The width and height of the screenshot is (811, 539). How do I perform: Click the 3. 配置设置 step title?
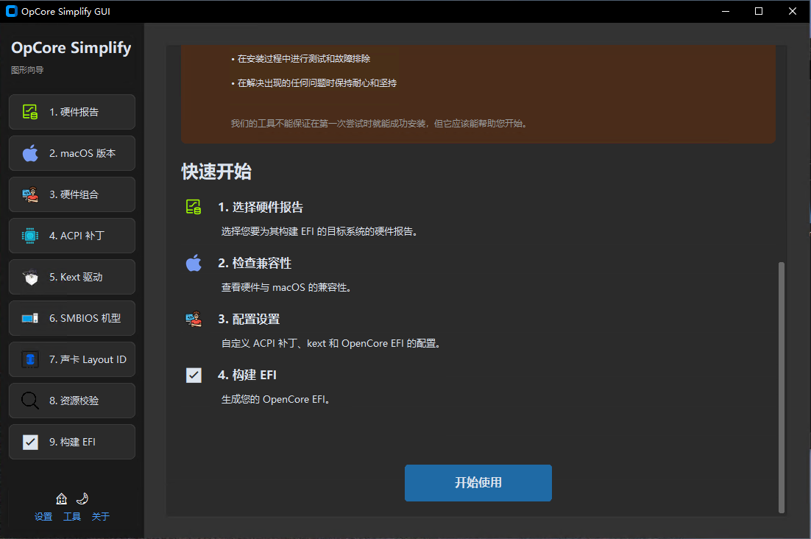249,319
